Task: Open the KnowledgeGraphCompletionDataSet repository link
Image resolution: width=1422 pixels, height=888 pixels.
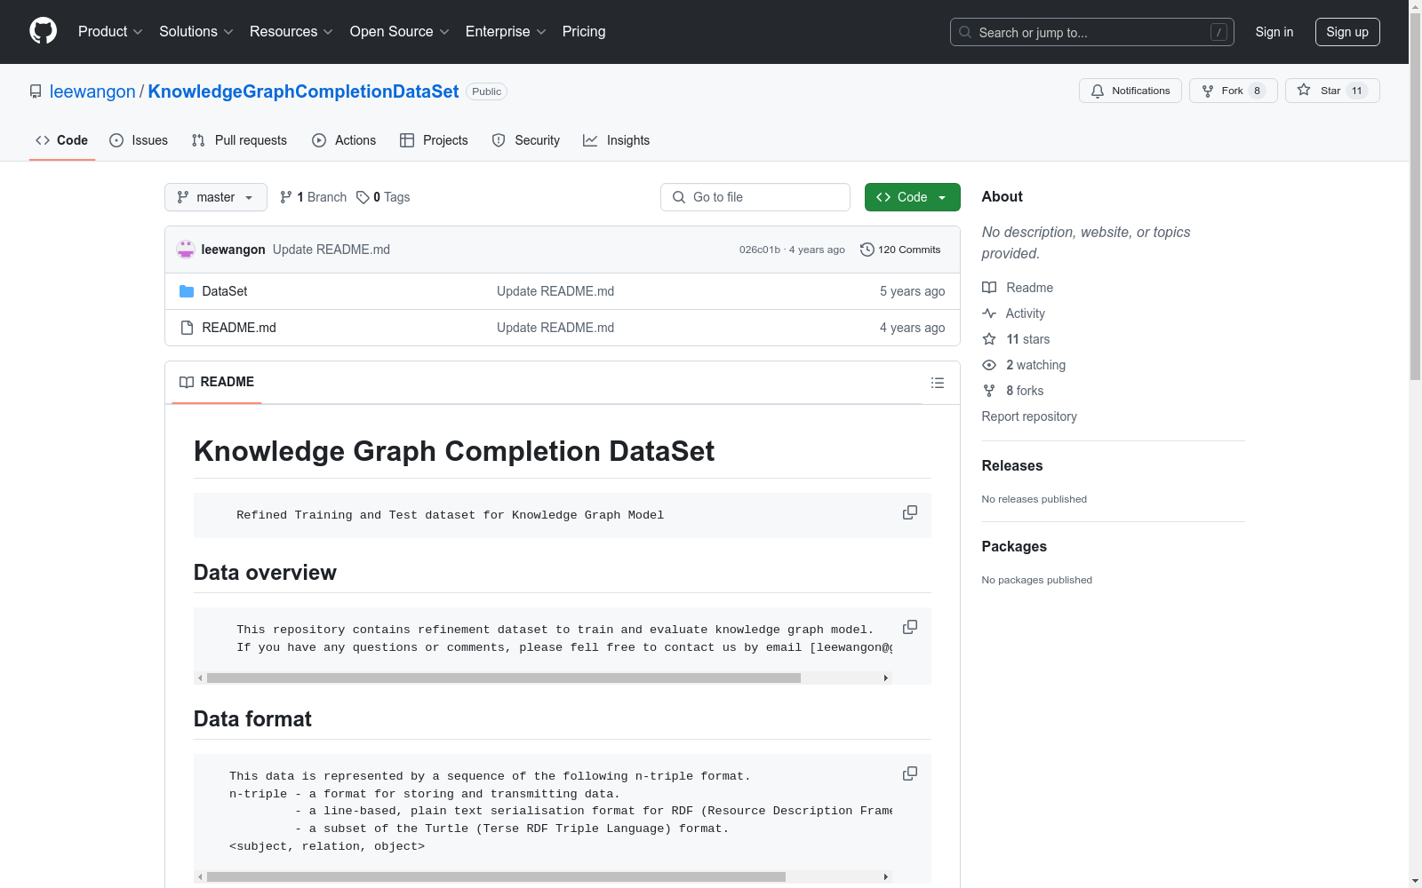Action: tap(303, 91)
